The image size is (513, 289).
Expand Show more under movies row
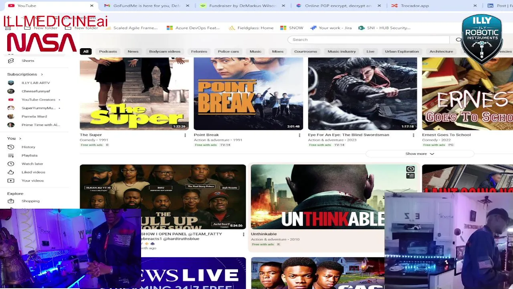(x=420, y=154)
